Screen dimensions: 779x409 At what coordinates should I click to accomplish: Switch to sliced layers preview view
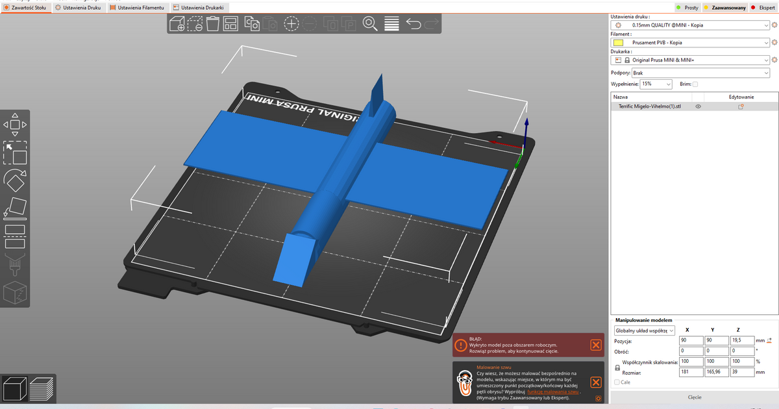coord(42,388)
